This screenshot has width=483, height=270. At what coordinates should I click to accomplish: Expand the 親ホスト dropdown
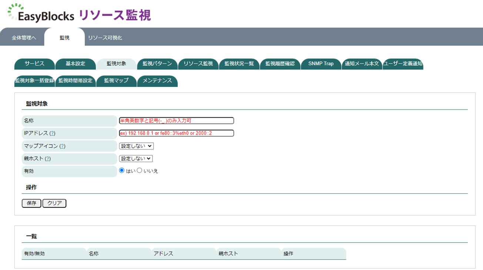(x=136, y=159)
